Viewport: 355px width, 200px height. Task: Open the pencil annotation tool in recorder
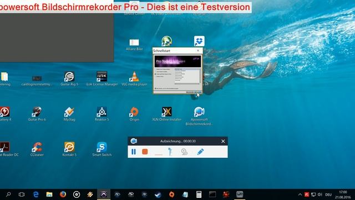coord(200,152)
